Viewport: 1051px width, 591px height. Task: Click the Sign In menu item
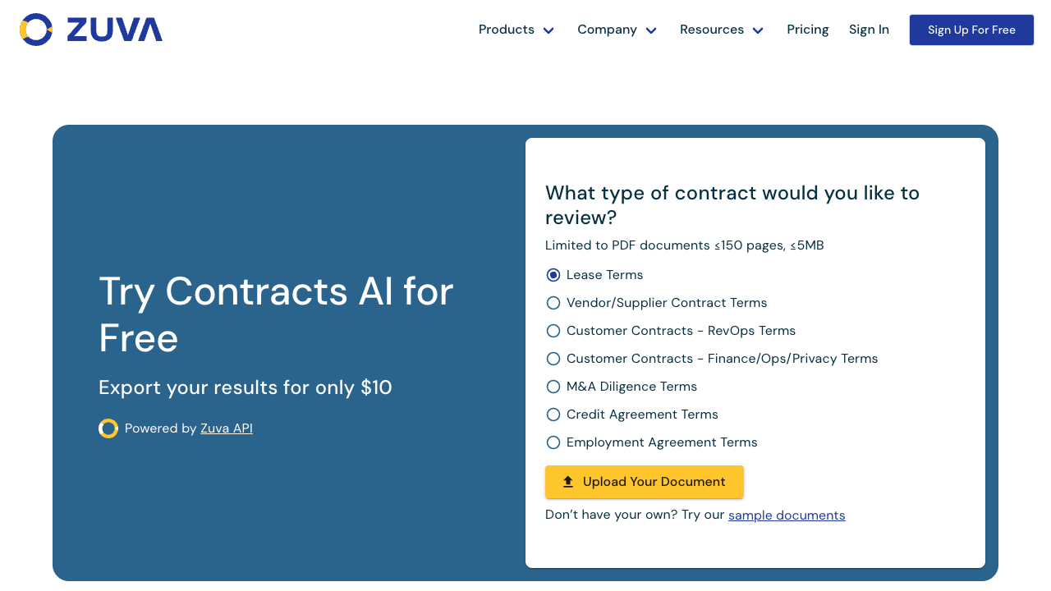pyautogui.click(x=869, y=30)
